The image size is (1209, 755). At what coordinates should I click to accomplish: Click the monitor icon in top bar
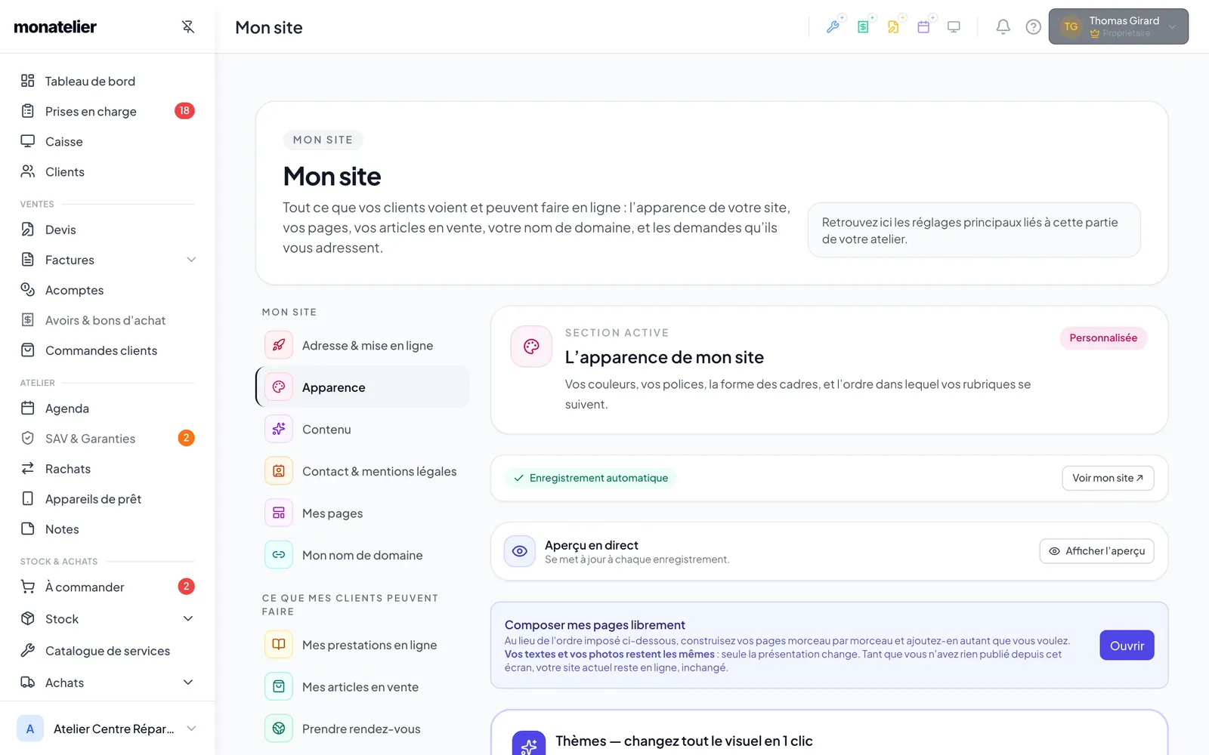pos(954,27)
